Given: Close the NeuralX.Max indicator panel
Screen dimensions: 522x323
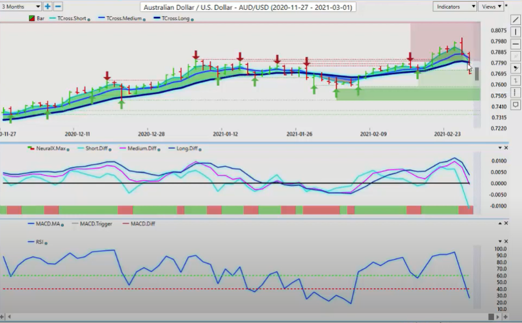Looking at the screenshot, I should tap(506, 148).
